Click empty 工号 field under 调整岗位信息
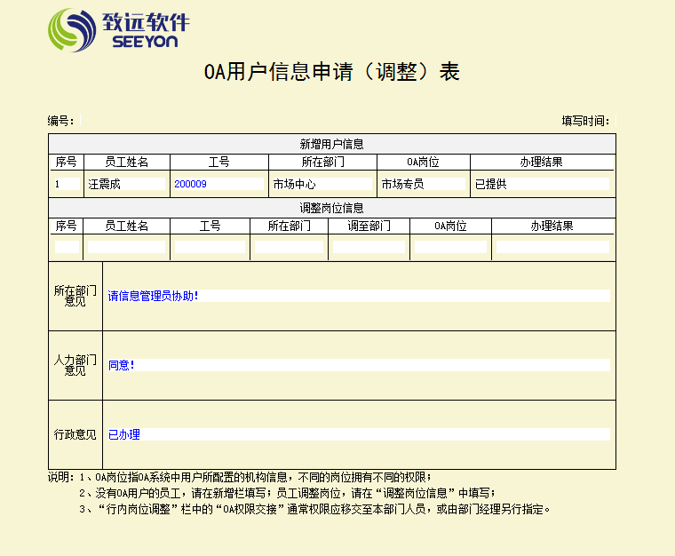Image resolution: width=675 pixels, height=556 pixels. pos(210,247)
